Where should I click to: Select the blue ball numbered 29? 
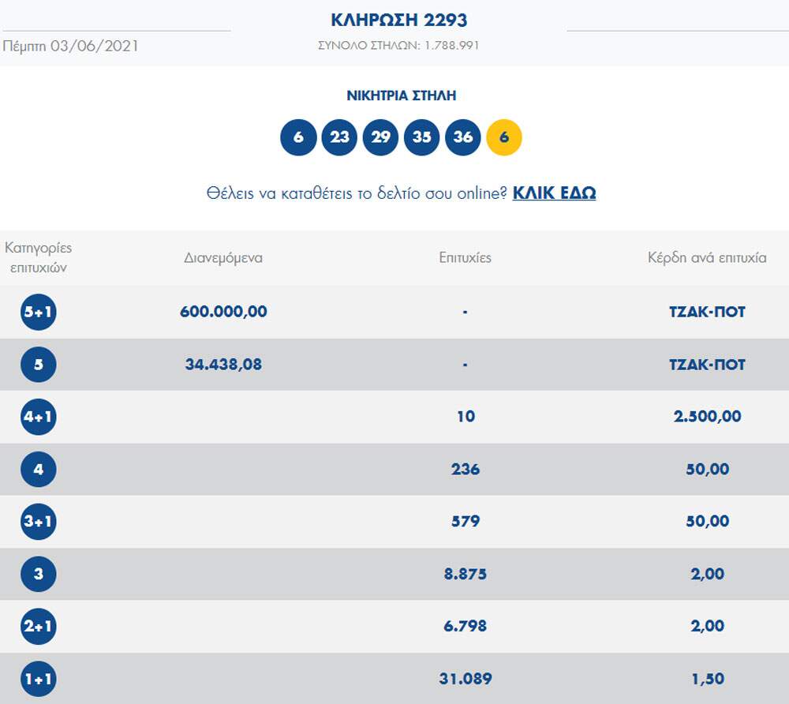(380, 137)
